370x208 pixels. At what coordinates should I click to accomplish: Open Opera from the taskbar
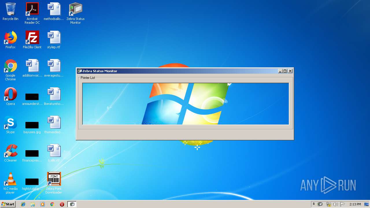click(62, 204)
